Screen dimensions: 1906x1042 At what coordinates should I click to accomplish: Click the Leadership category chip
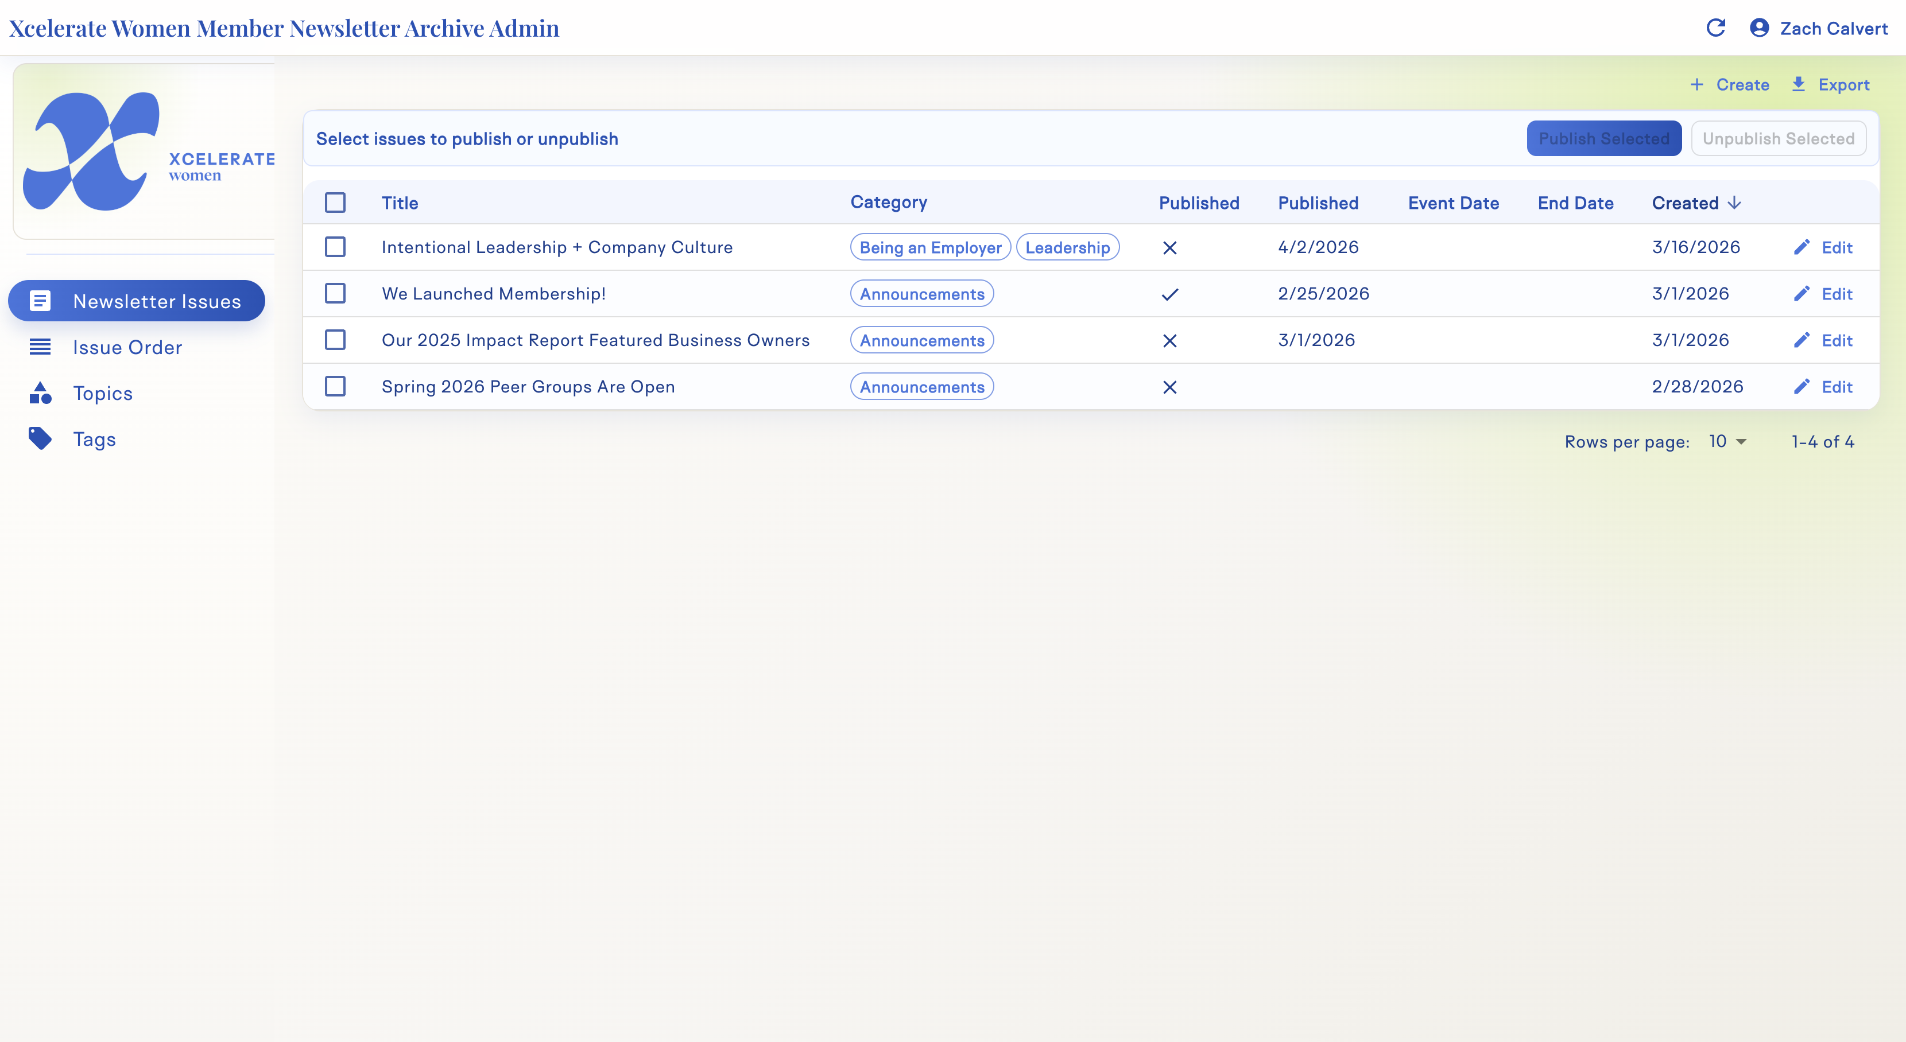coord(1067,247)
